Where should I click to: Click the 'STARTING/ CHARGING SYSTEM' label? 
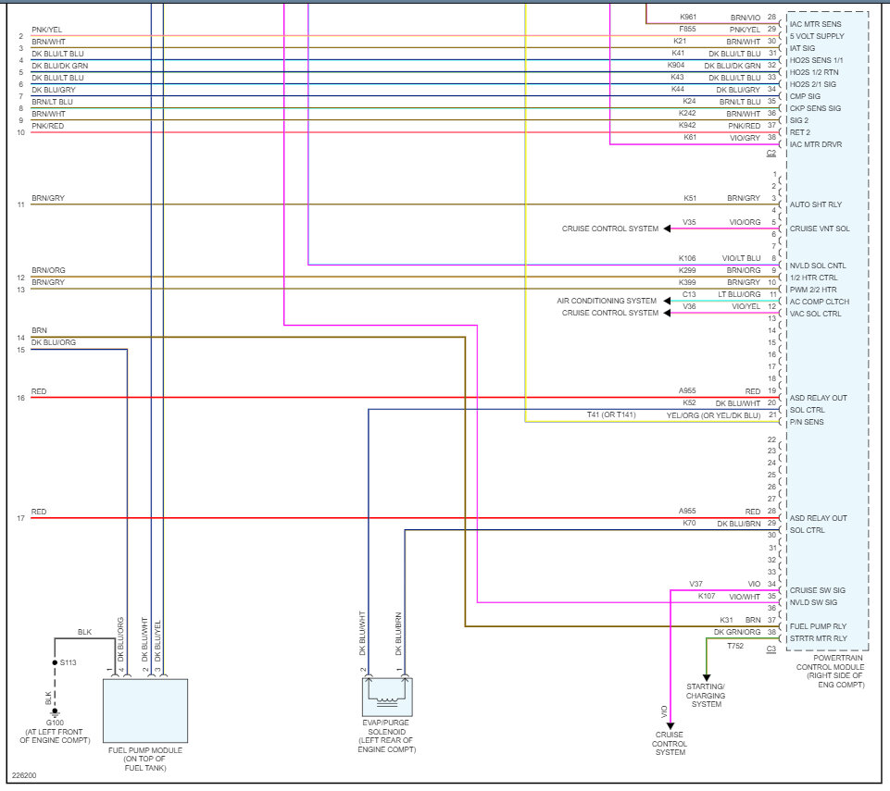tap(706, 695)
